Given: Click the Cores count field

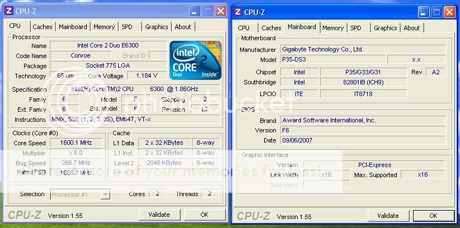Looking at the screenshot, I should [x=158, y=194].
